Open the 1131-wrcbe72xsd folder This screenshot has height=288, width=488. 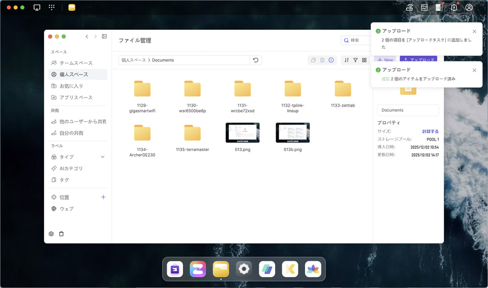point(242,89)
